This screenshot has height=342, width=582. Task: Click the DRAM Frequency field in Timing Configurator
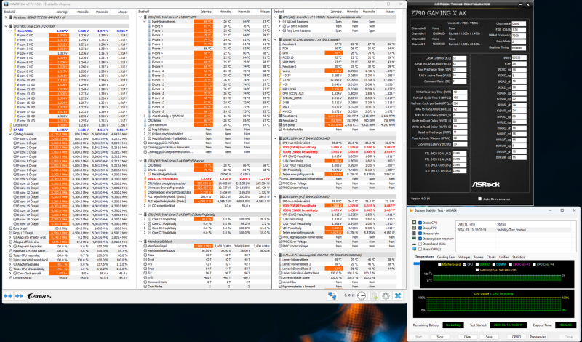click(x=519, y=36)
